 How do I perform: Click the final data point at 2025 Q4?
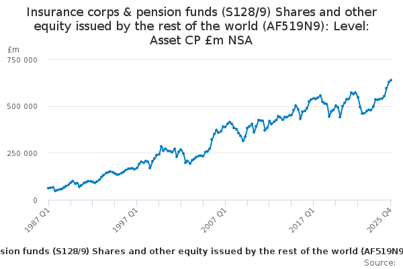pos(391,80)
